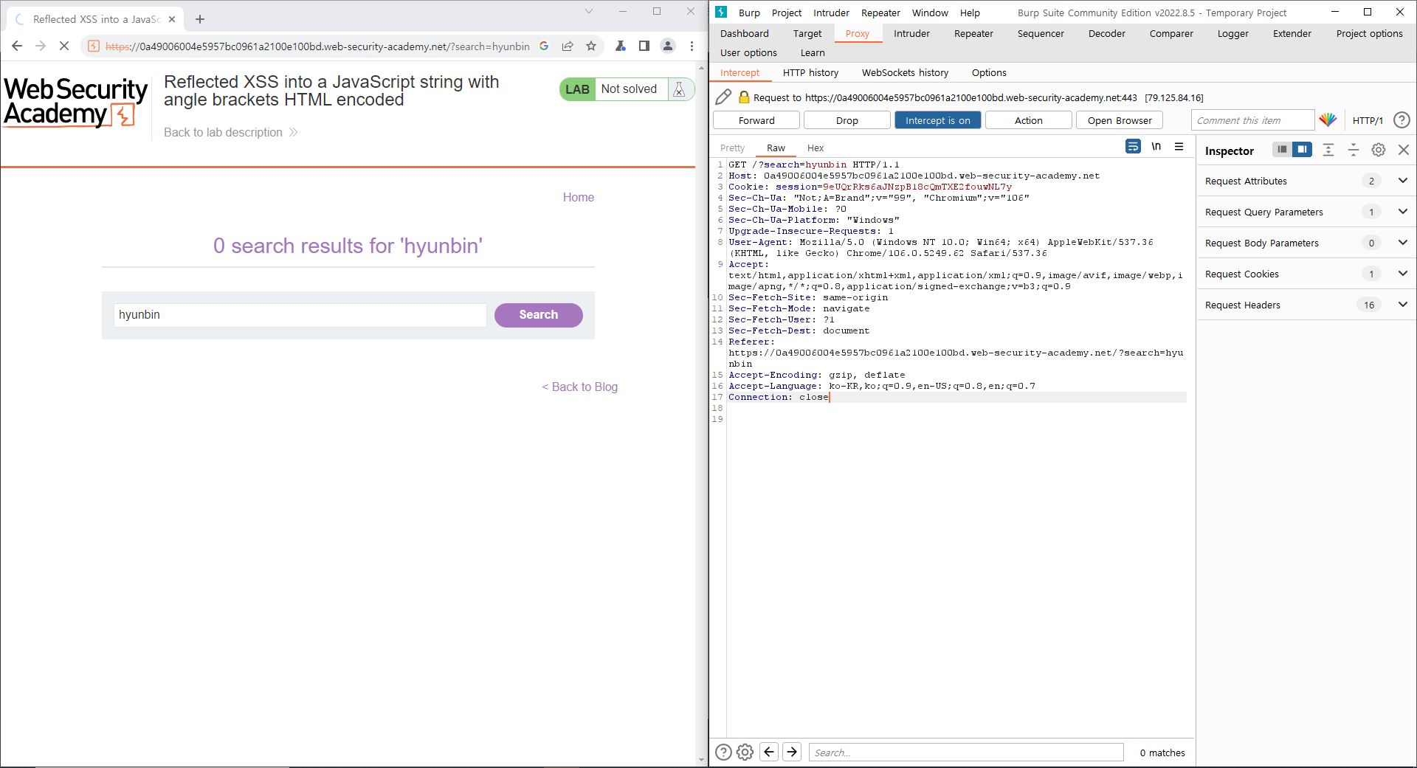Open the Repeater menu in menu bar
The image size is (1417, 768).
tap(880, 13)
